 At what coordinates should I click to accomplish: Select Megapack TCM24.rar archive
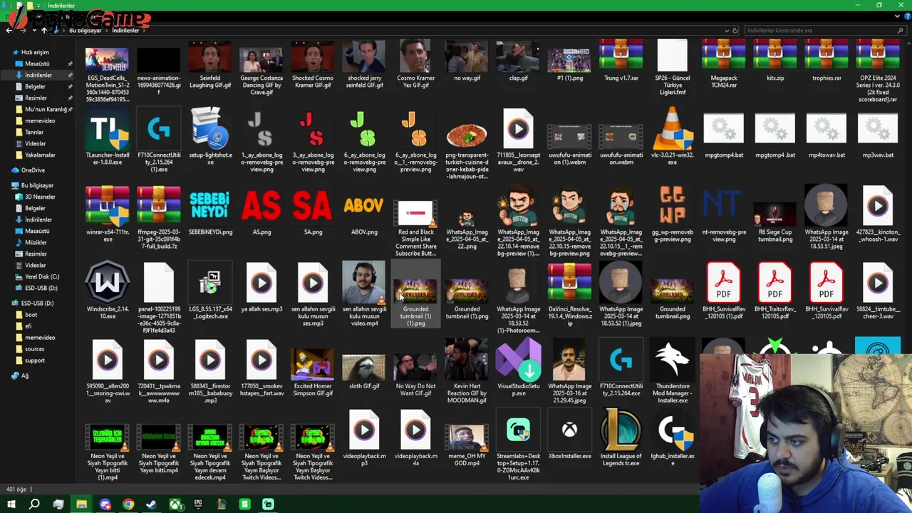(x=723, y=54)
